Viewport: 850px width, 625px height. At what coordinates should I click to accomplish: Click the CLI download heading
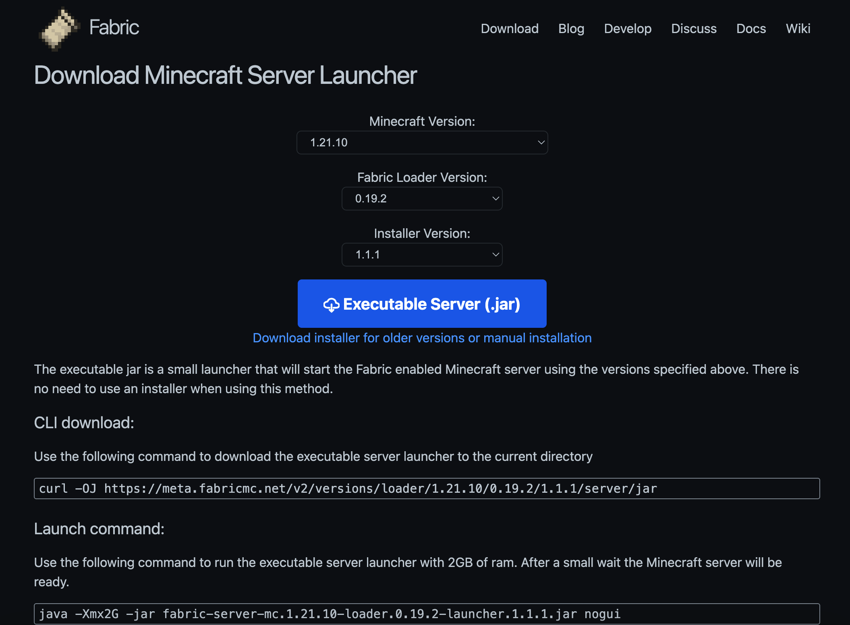click(x=84, y=423)
